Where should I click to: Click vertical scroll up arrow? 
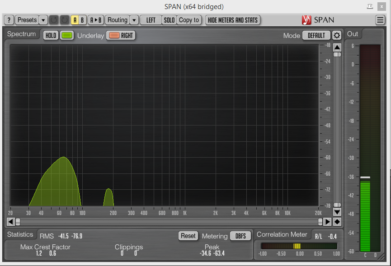(337, 47)
